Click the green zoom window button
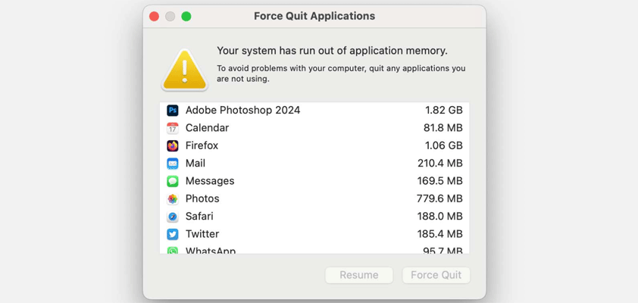This screenshot has height=303, width=638. tap(186, 16)
